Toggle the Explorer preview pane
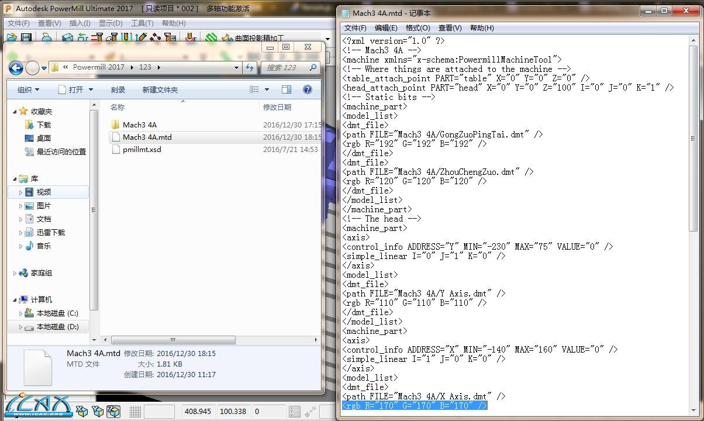The width and height of the screenshot is (704, 421). pos(287,89)
